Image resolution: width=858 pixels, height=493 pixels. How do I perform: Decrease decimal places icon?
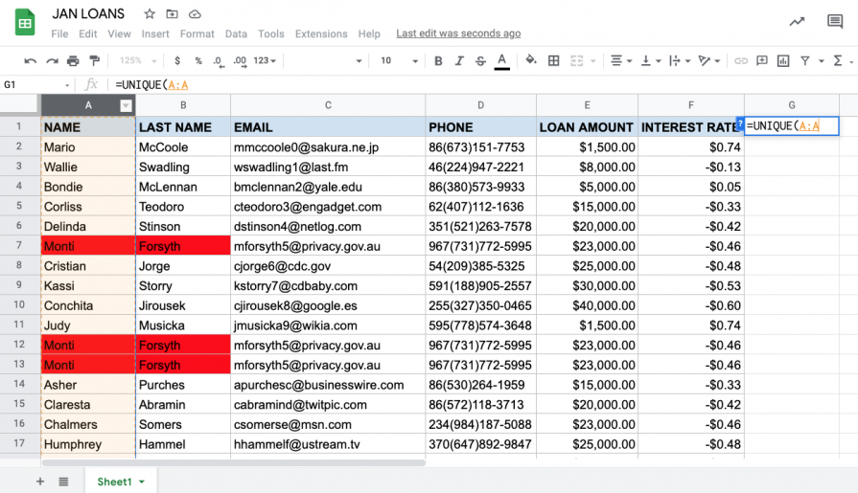[219, 61]
